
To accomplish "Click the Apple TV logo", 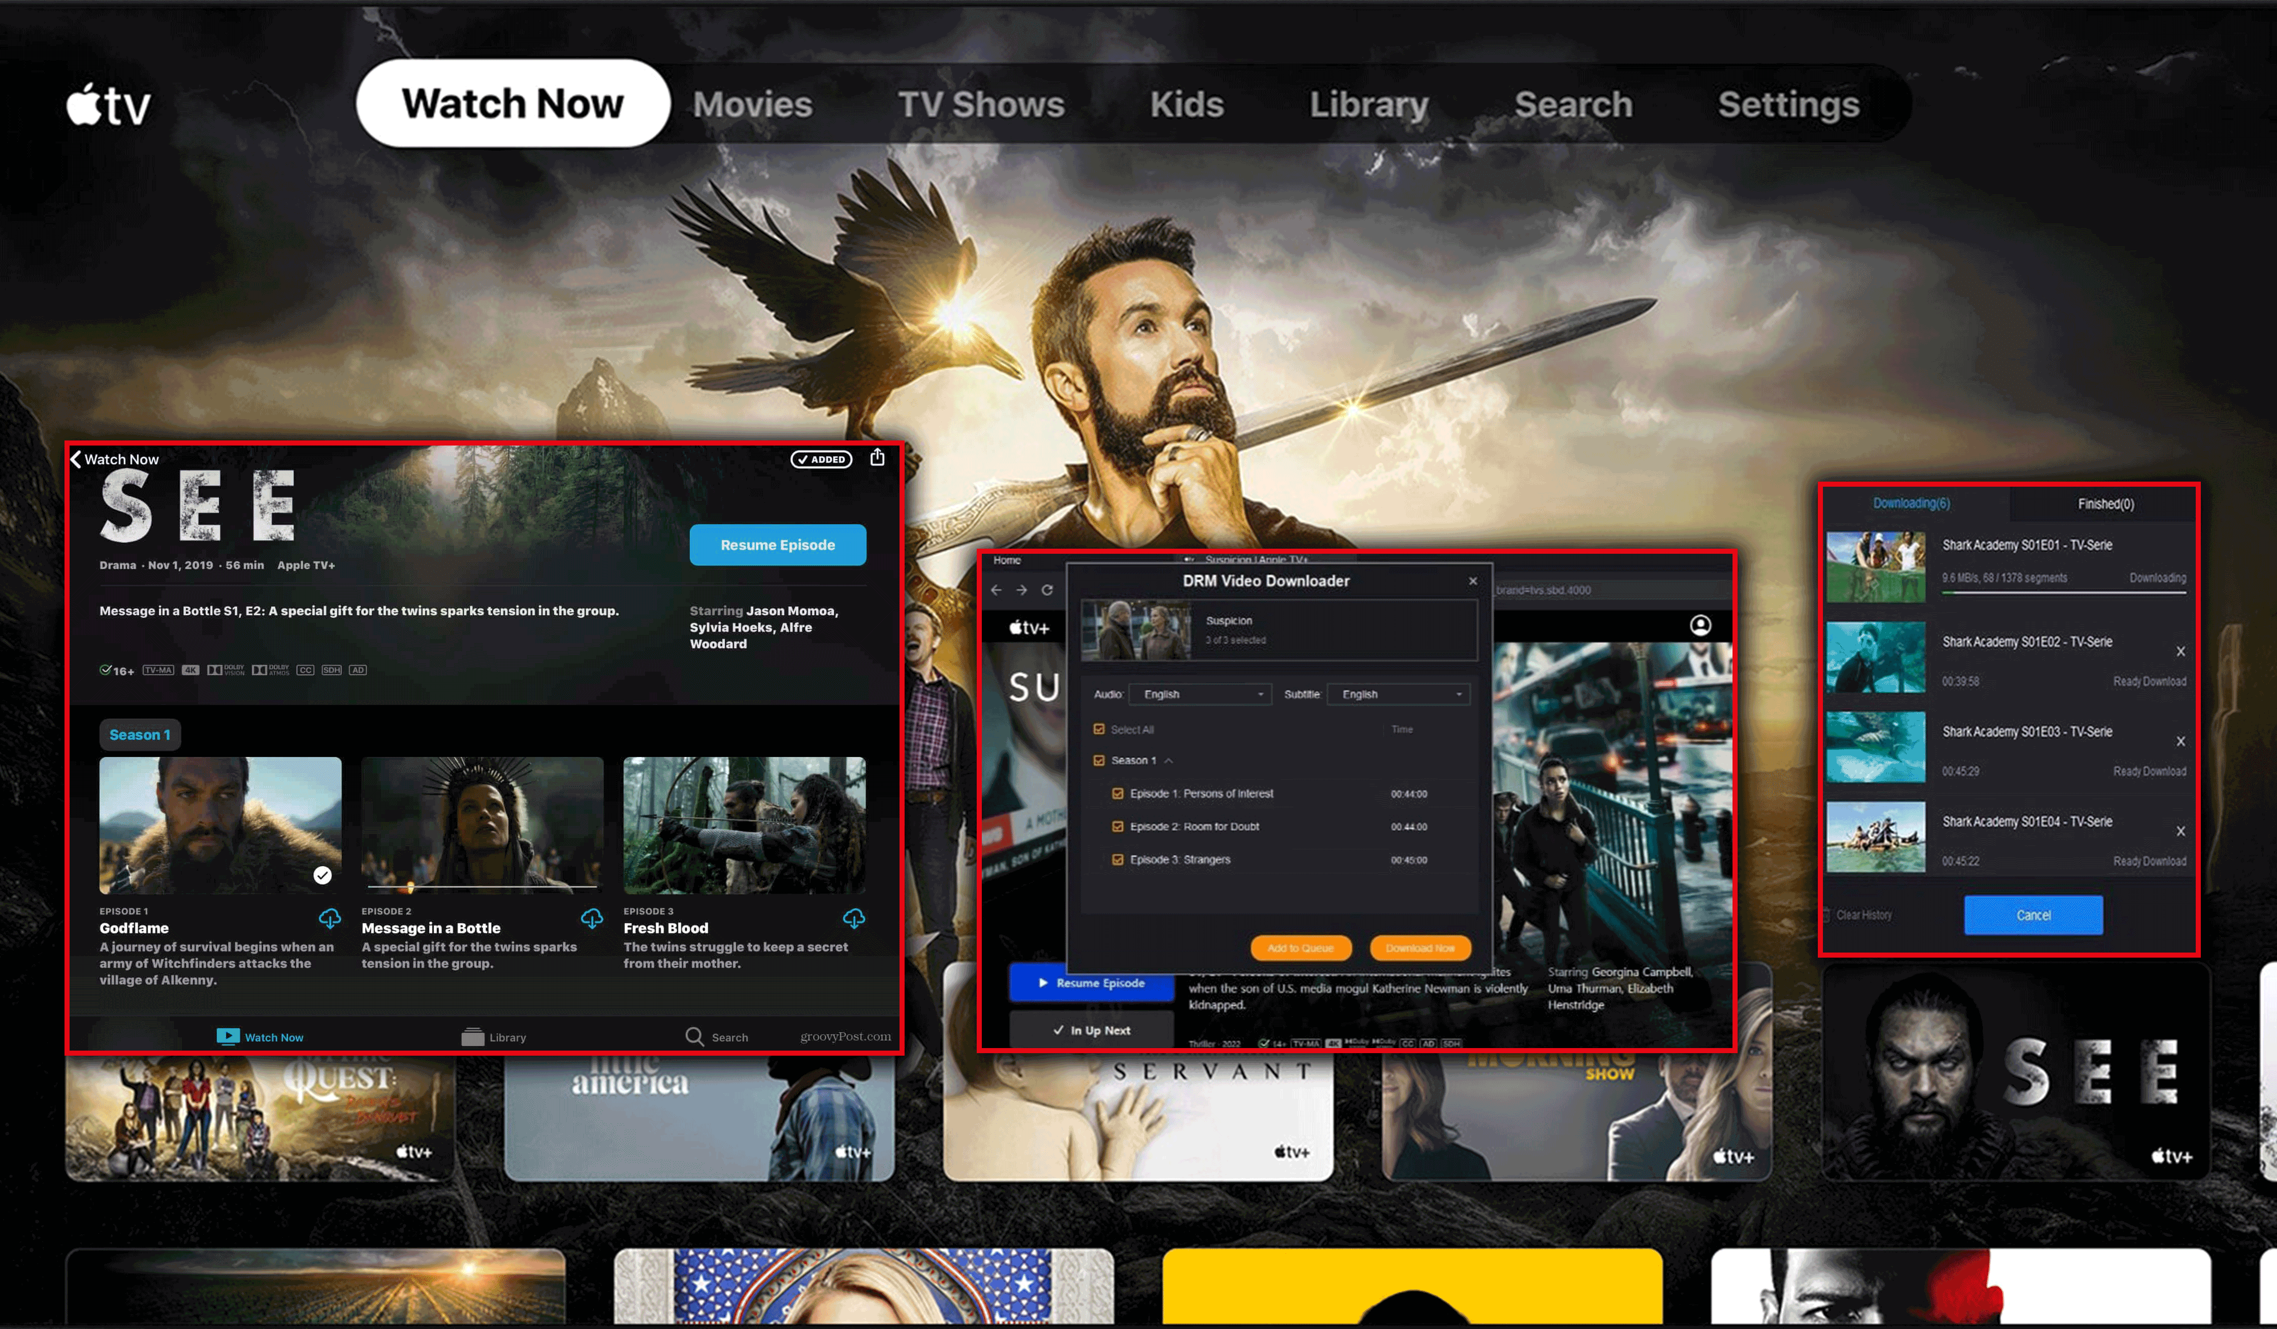I will coord(108,105).
